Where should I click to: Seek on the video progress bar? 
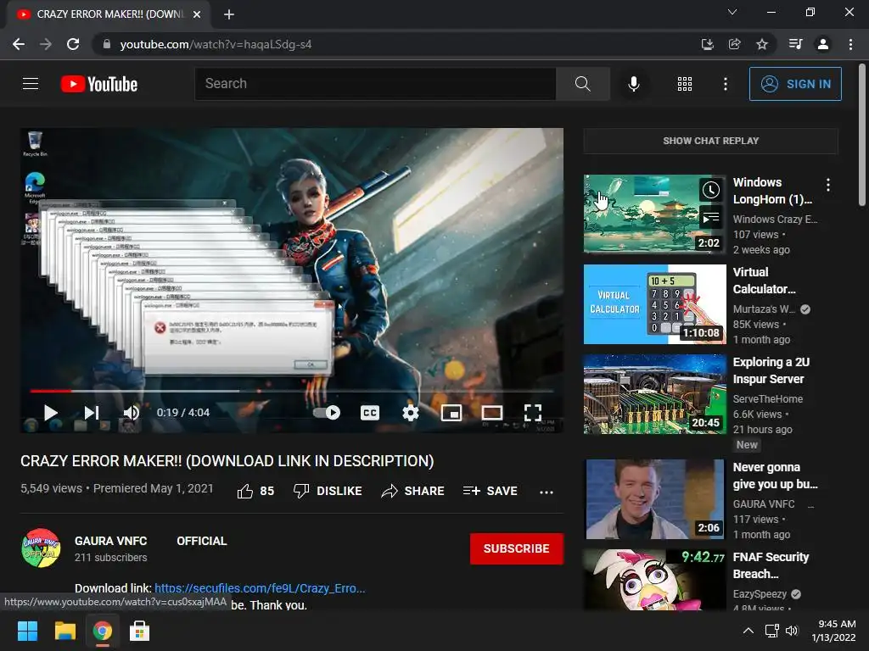coord(292,391)
